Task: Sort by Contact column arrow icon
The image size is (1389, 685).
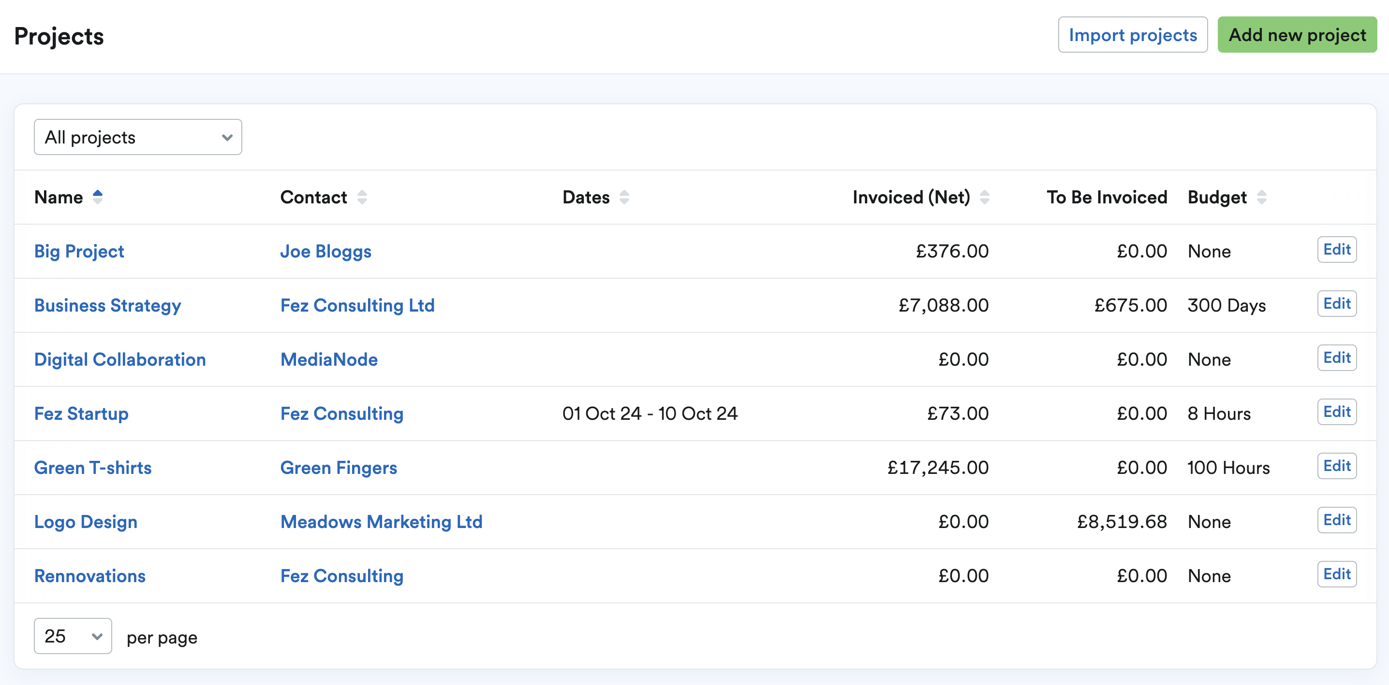Action: (362, 197)
